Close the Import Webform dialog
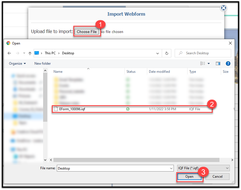 [x=223, y=8]
